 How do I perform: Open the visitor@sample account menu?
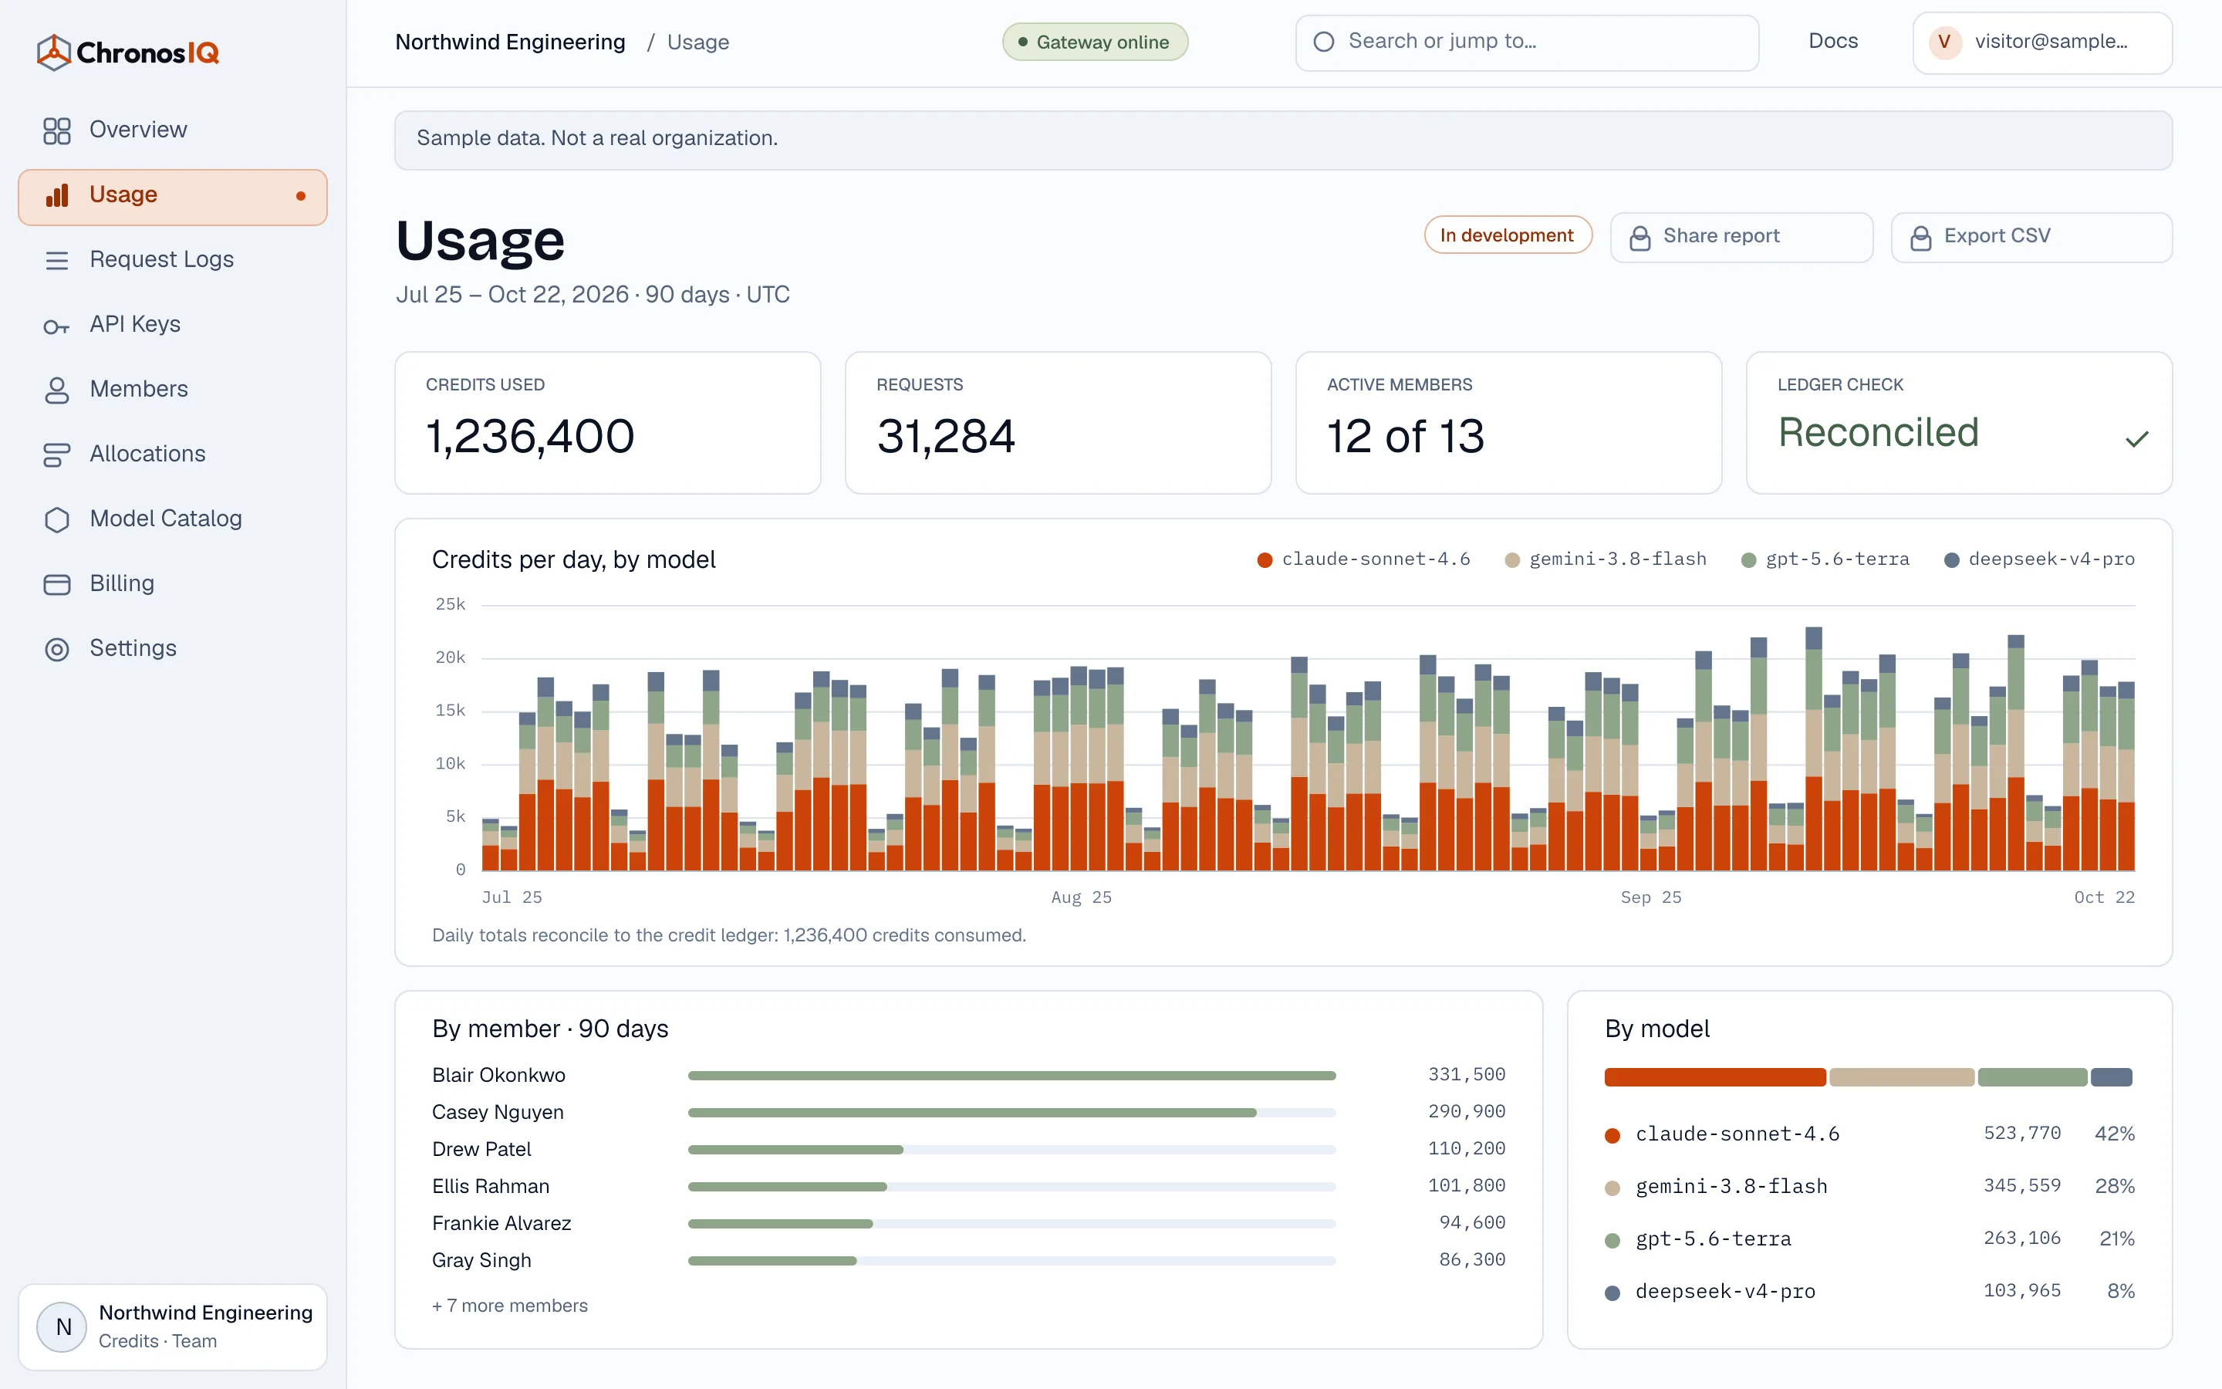click(2042, 42)
